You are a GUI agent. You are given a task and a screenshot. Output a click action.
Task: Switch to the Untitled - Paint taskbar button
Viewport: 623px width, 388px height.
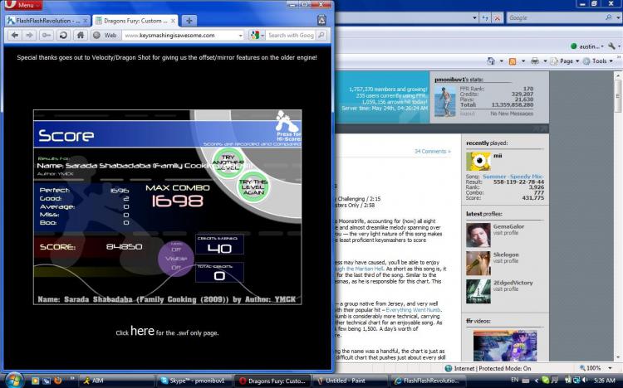tap(350, 381)
